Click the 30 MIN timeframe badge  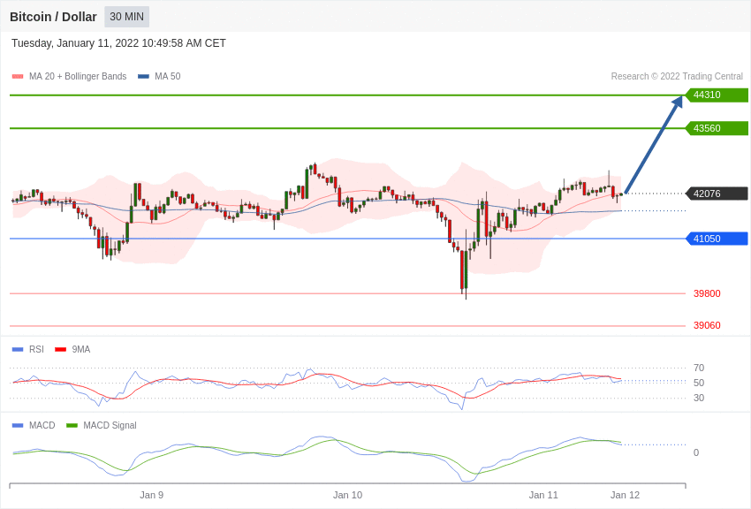(126, 17)
